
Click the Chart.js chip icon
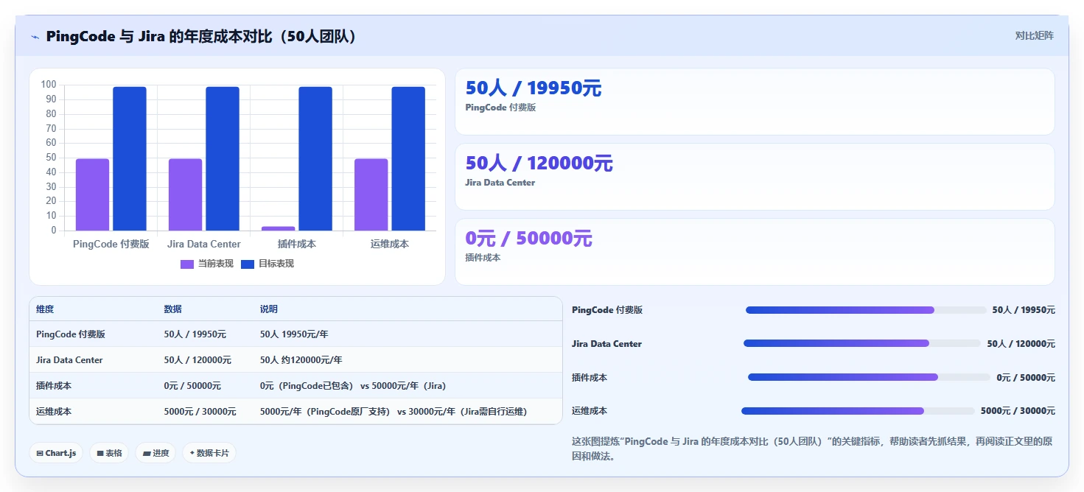pyautogui.click(x=40, y=453)
